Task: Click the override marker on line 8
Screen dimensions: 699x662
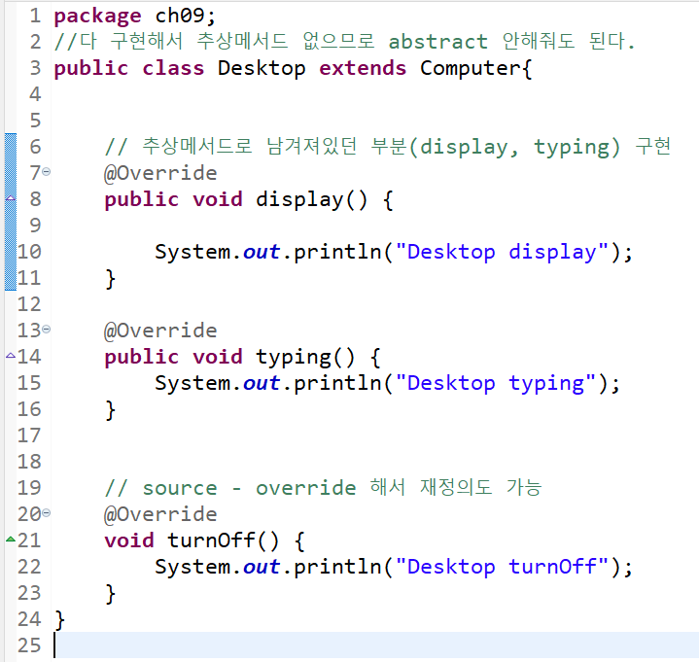Action: [x=11, y=197]
